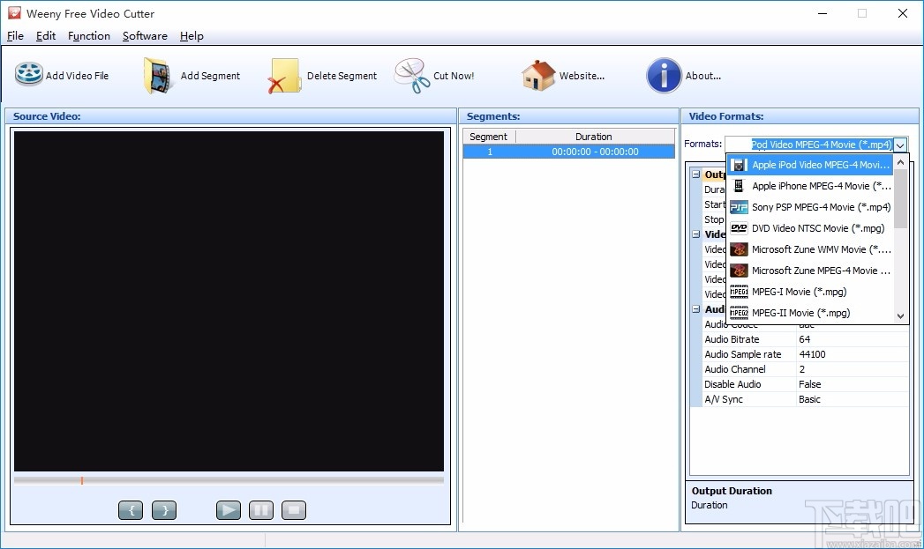Screen dimensions: 924x549
Task: Set segment start with the left brace button
Action: pyautogui.click(x=131, y=510)
